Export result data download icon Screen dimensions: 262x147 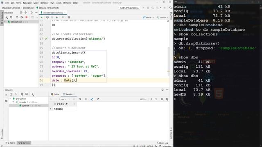coord(151,99)
